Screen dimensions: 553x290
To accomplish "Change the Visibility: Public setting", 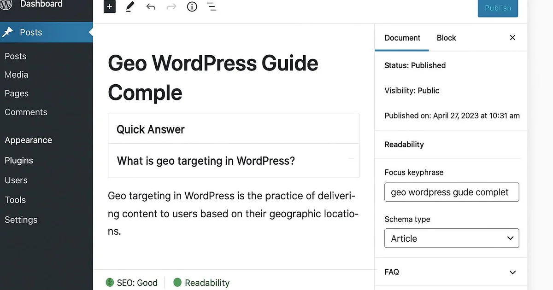I will 412,91.
